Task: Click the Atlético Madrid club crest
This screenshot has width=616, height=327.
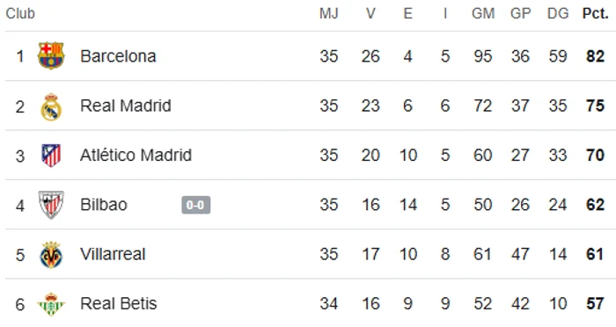Action: (x=51, y=156)
